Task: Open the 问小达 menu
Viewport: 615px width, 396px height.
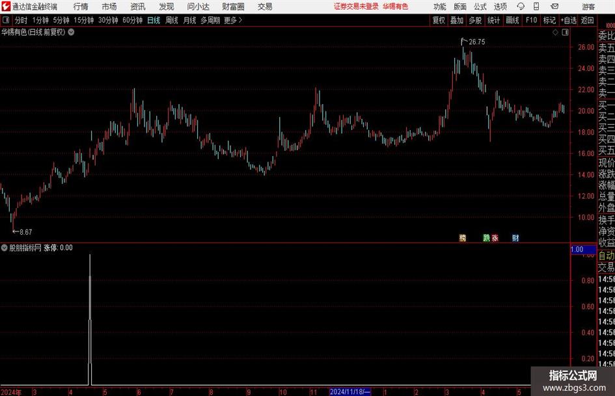Action: (198, 7)
